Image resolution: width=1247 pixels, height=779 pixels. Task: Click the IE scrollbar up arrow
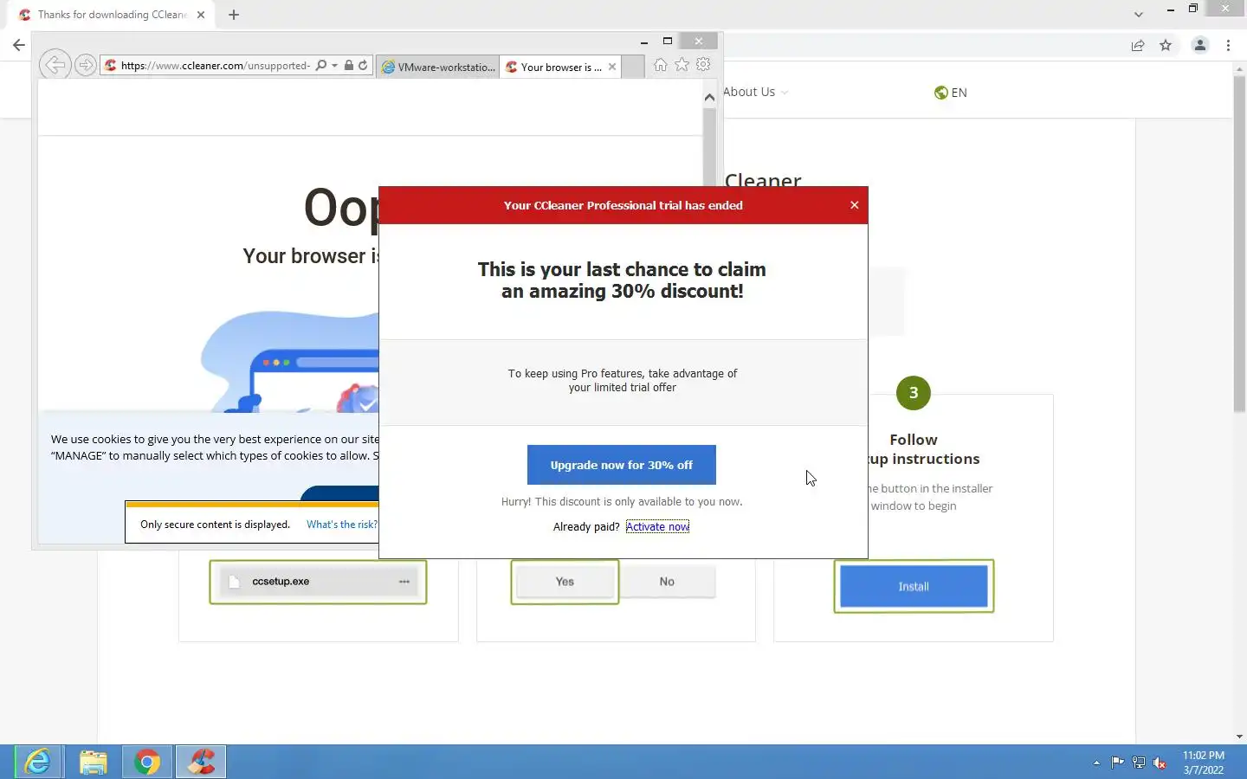click(709, 97)
